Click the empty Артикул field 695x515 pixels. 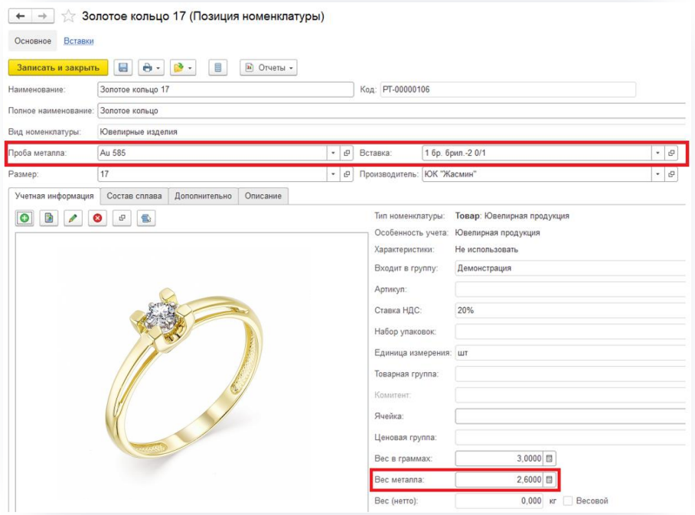pyautogui.click(x=570, y=290)
